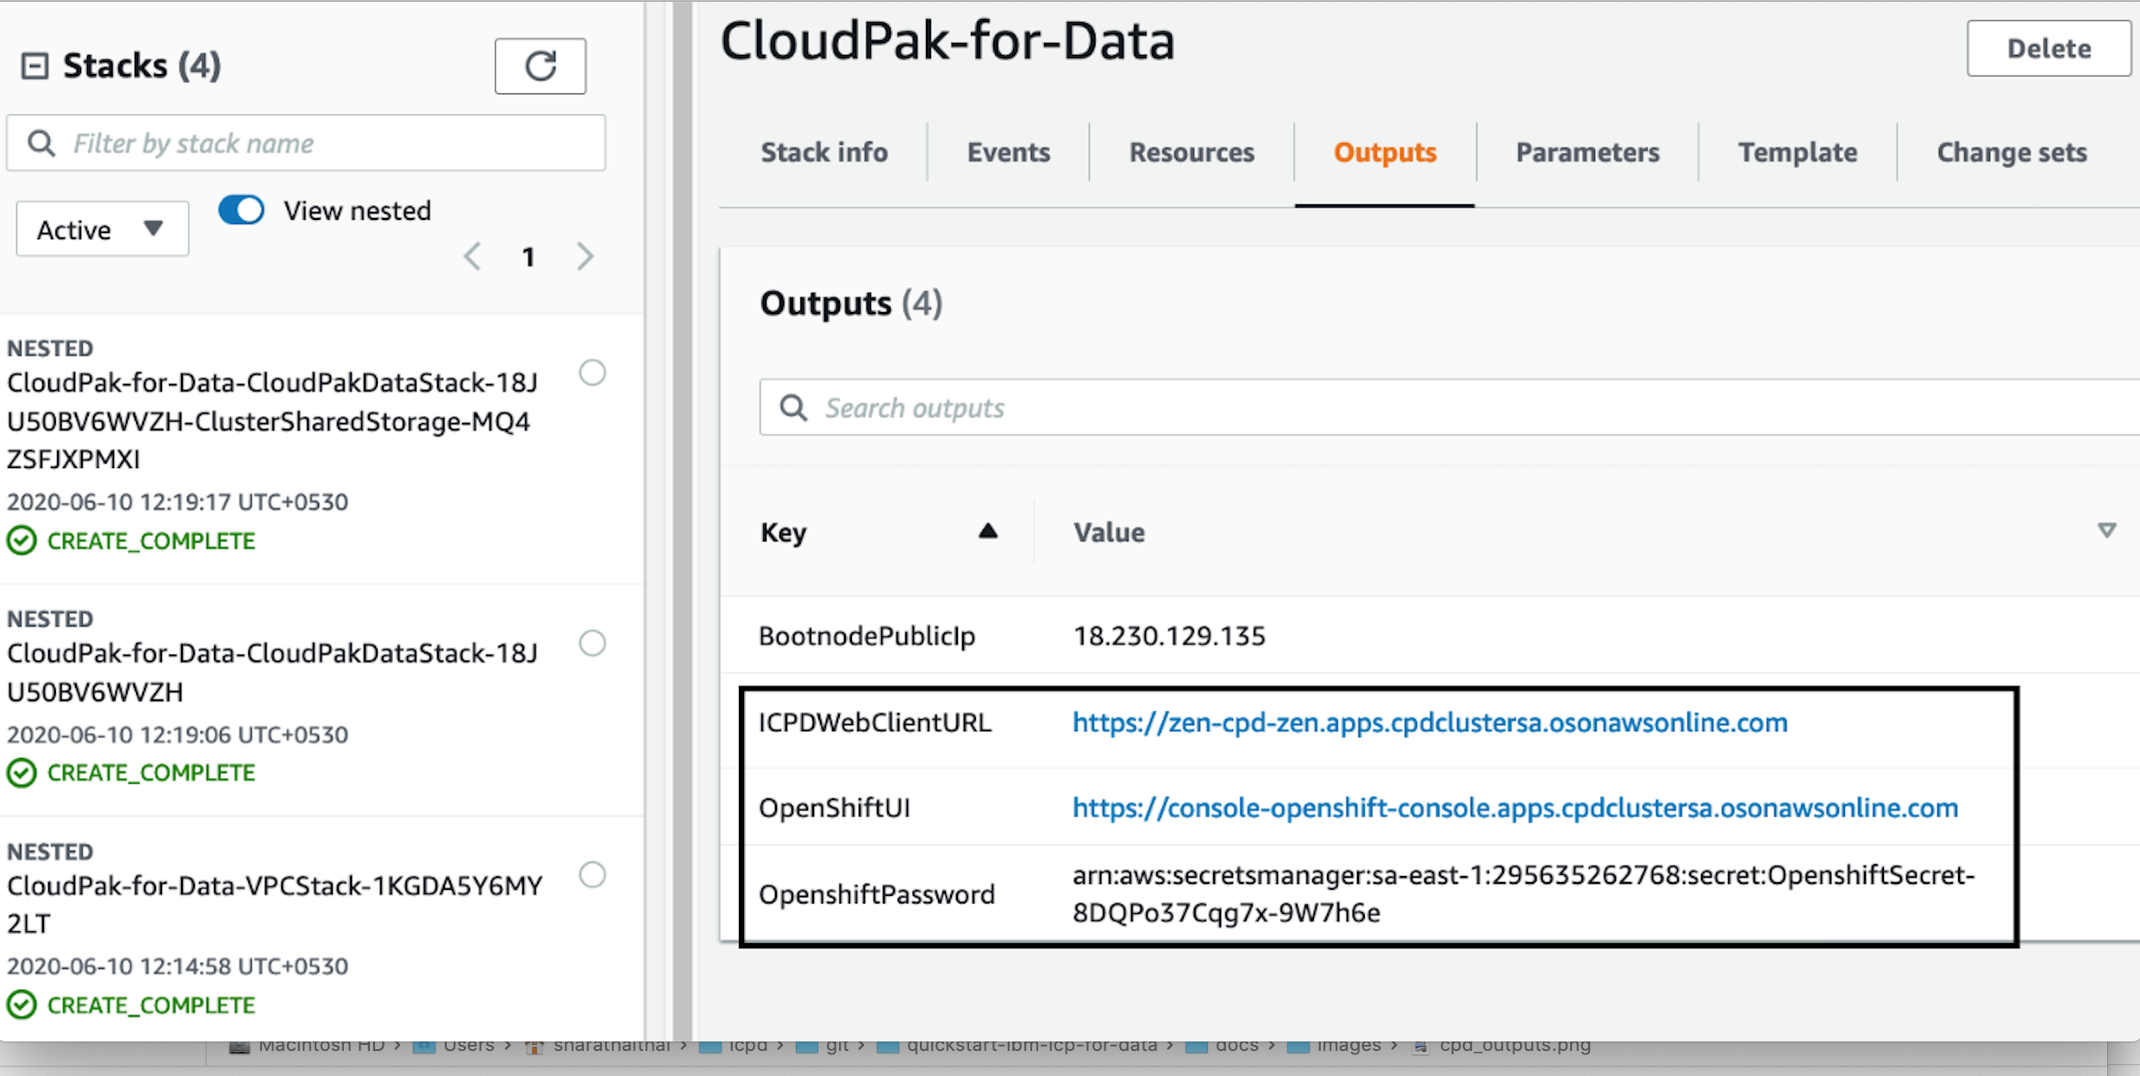The image size is (2140, 1076).
Task: Toggle the View nested switch
Action: click(241, 210)
